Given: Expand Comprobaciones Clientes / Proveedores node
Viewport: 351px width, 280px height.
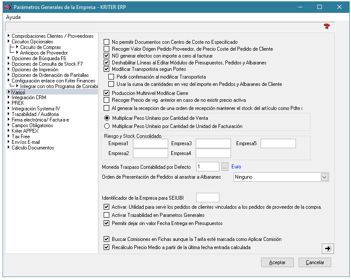Looking at the screenshot, I should coord(9,36).
